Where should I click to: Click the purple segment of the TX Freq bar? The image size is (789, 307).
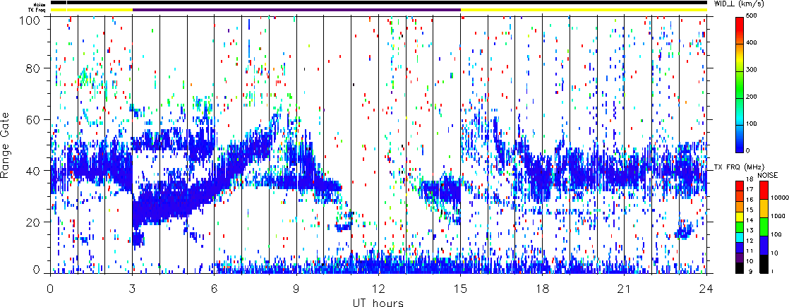coord(296,10)
